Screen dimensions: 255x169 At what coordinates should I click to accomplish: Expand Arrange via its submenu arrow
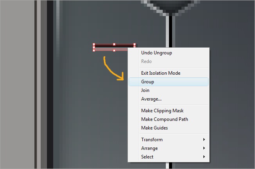coord(204,148)
